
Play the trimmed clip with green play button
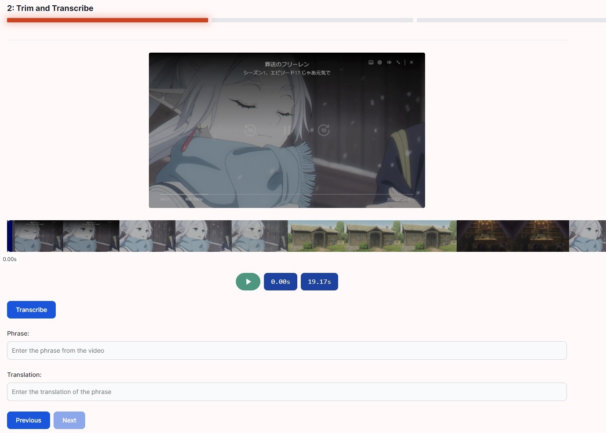coord(248,282)
